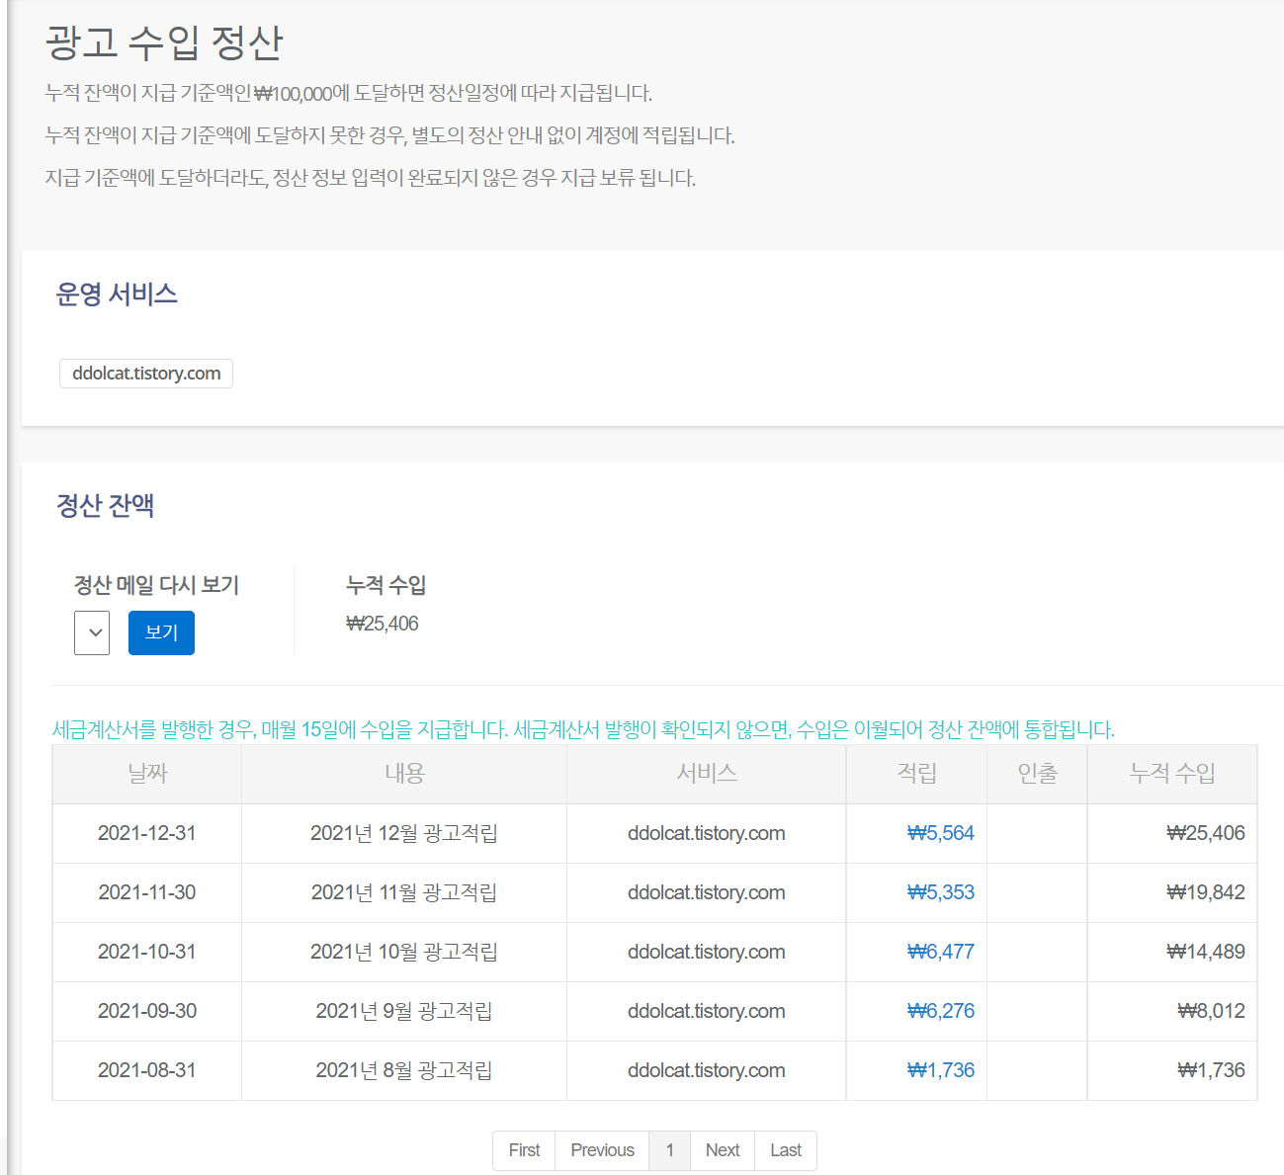Image resolution: width=1284 pixels, height=1175 pixels.
Task: Open the settlement mail month dropdown
Action: coord(92,632)
